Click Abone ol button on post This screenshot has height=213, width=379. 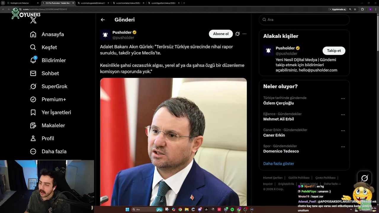221,34
